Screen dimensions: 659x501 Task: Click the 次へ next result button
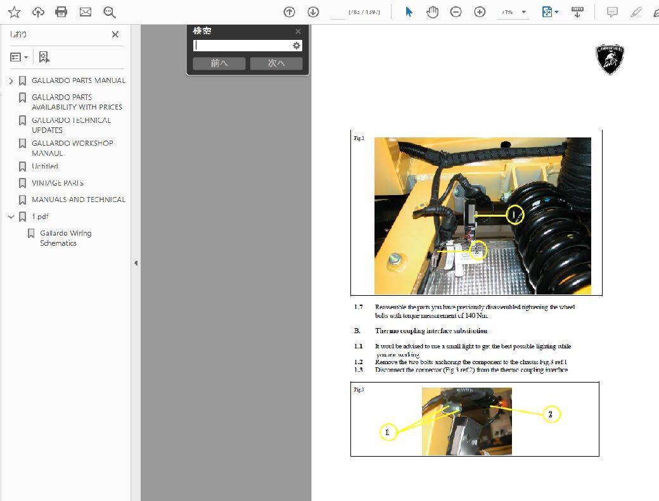(x=276, y=63)
